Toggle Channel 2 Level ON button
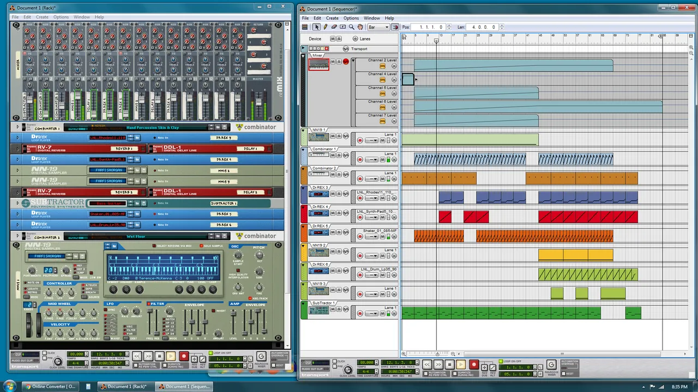Image resolution: width=698 pixels, height=392 pixels. 382,66
